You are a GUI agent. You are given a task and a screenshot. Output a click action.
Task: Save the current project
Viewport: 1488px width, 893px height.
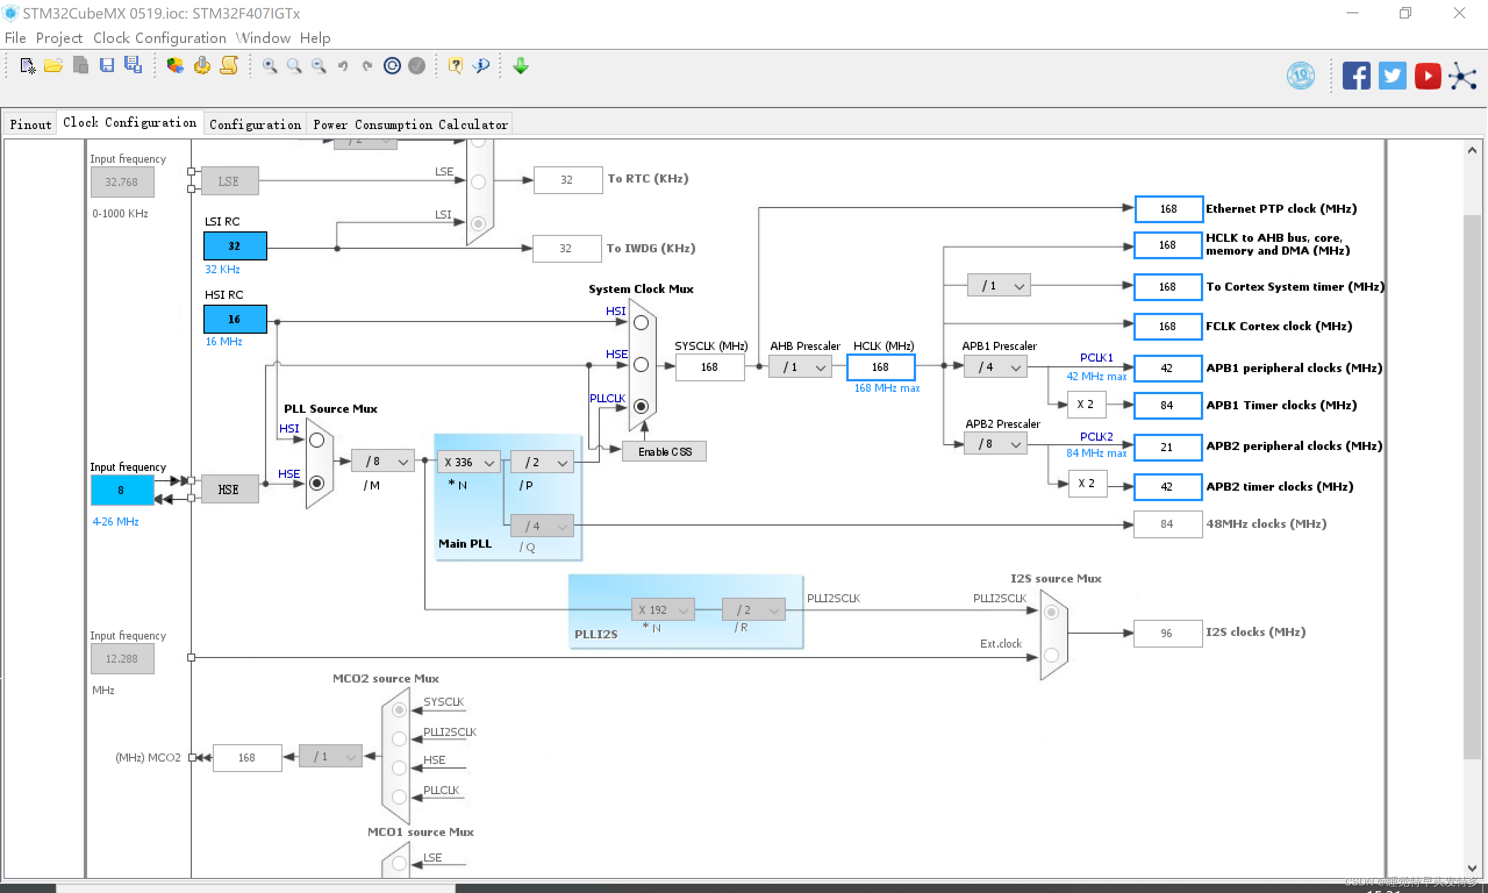(x=107, y=66)
